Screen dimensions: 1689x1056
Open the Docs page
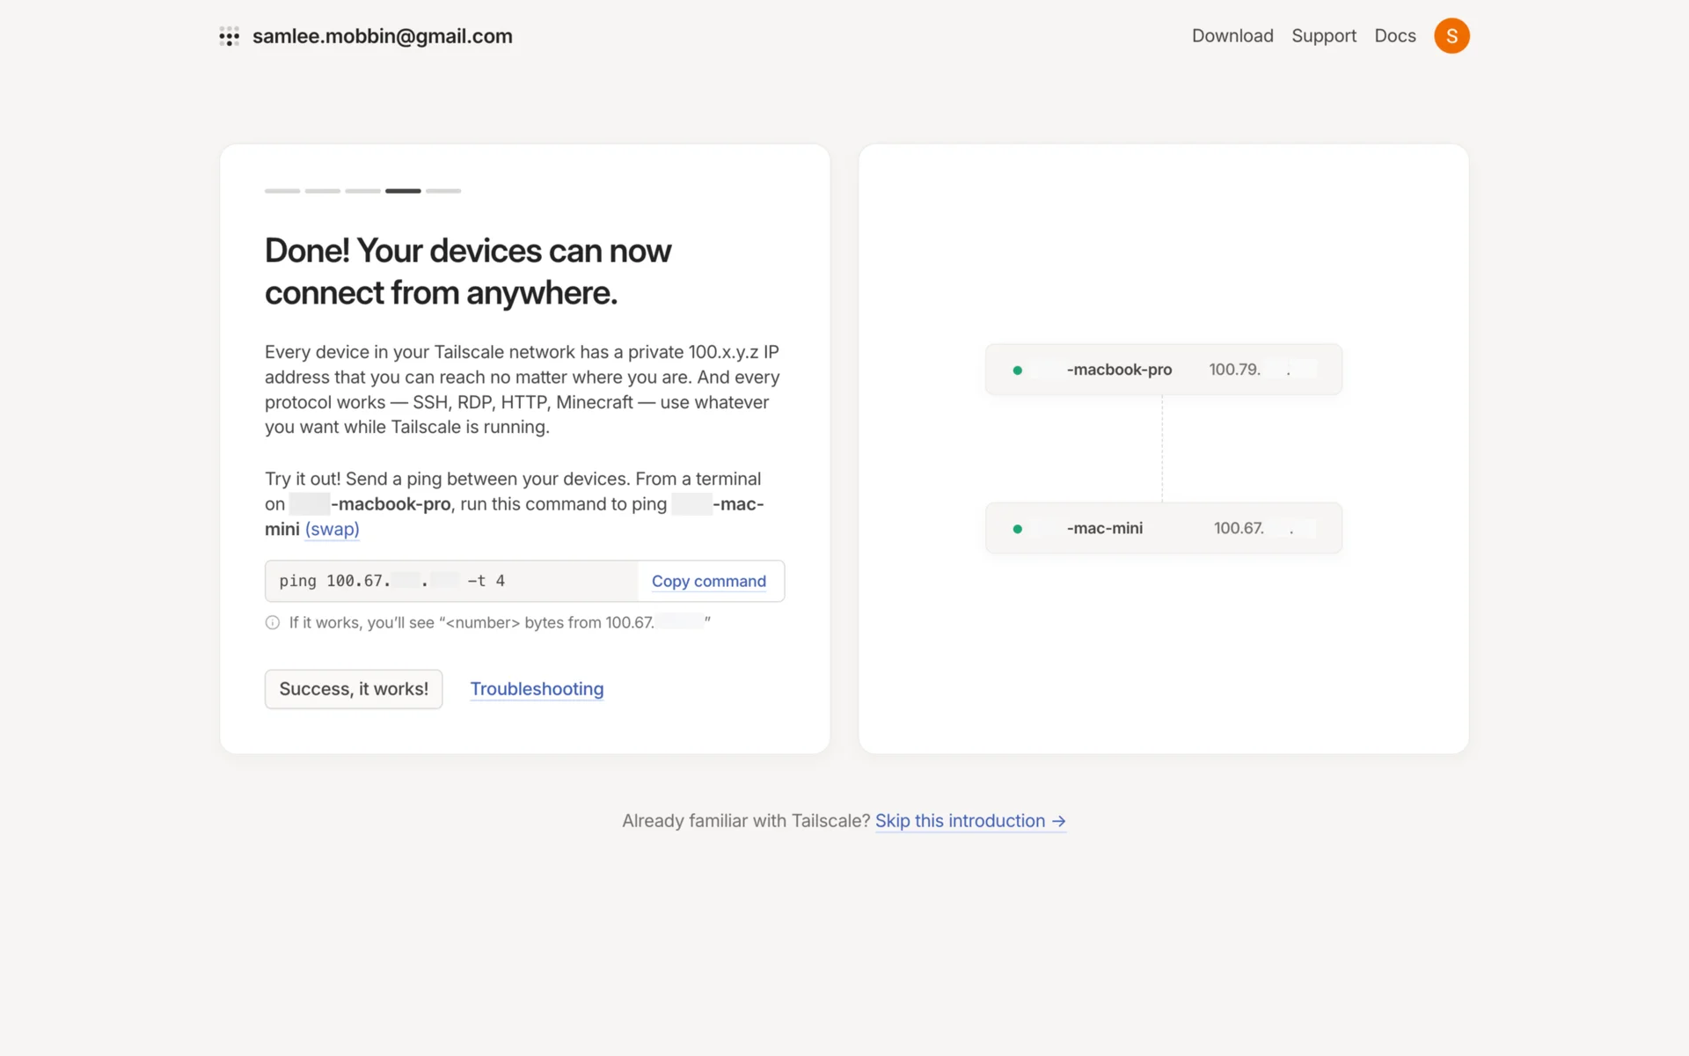[x=1395, y=36]
